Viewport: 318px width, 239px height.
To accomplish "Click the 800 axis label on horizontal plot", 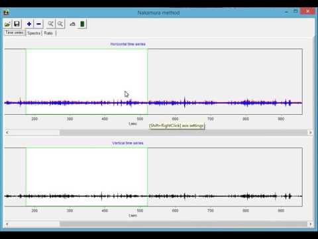I will [x=246, y=119].
